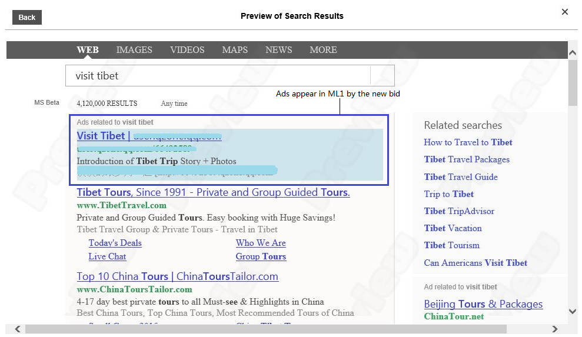Open 'Beijing Tours & Packages' ad
Screen dimensions: 582x337
[x=483, y=304]
